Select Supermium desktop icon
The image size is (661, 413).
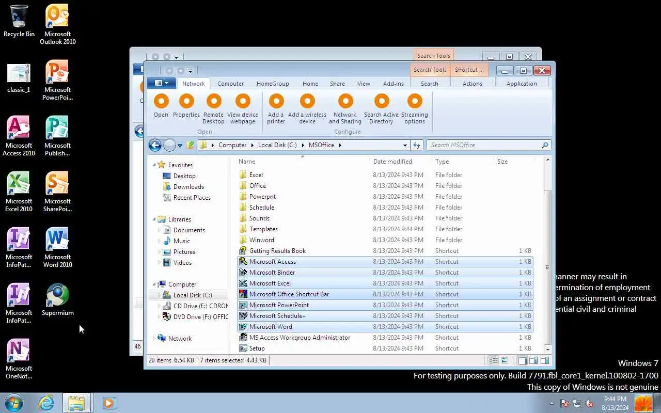pyautogui.click(x=57, y=299)
